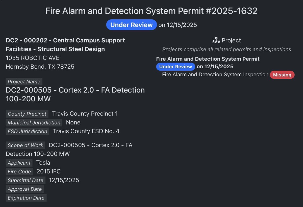303x207 pixels.
Task: Click the Fire Code label tag
Action: pyautogui.click(x=19, y=172)
